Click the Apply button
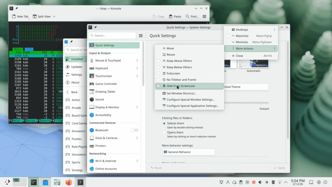Screen dimensions: 332x187 (x=279, y=168)
